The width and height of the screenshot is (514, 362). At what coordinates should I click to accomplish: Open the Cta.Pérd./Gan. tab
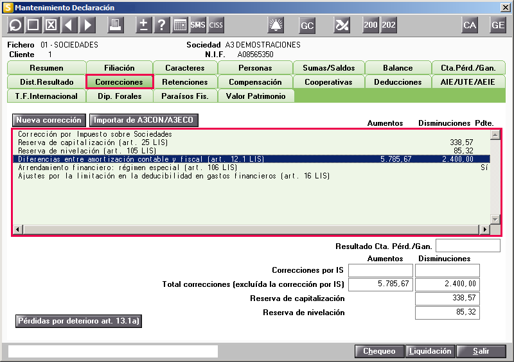pyautogui.click(x=468, y=68)
